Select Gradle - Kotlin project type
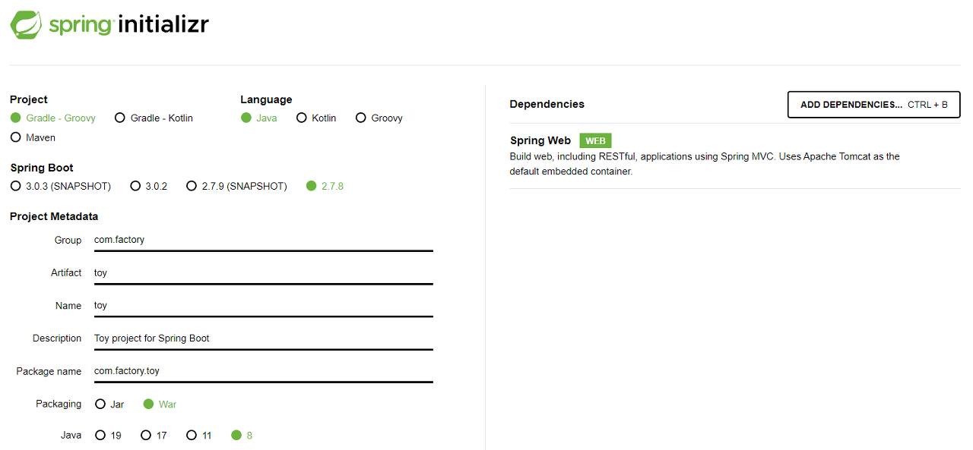Image resolution: width=973 pixels, height=450 pixels. [x=154, y=118]
